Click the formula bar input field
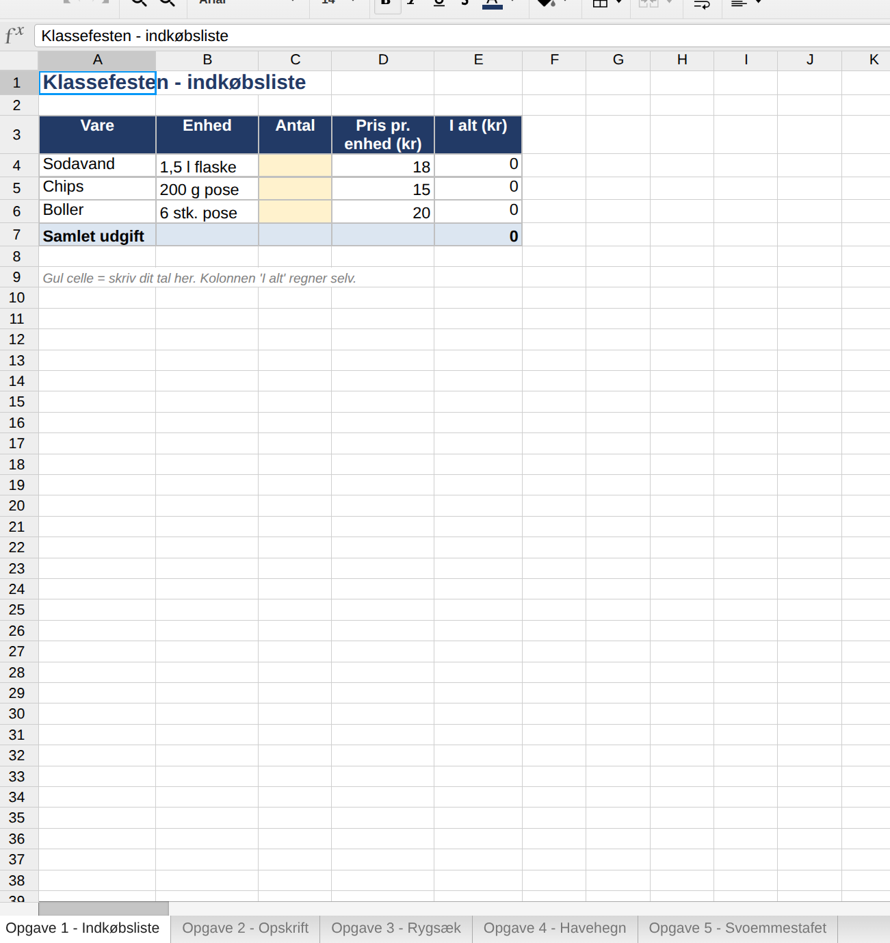 [462, 36]
